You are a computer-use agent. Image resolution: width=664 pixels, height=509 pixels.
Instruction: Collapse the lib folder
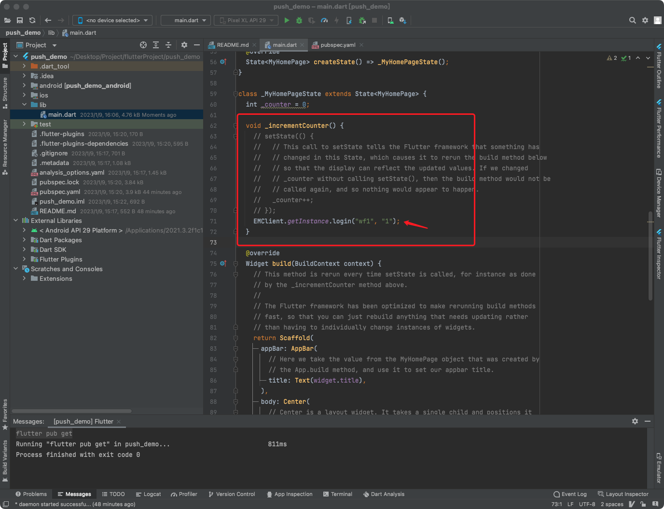pos(24,105)
